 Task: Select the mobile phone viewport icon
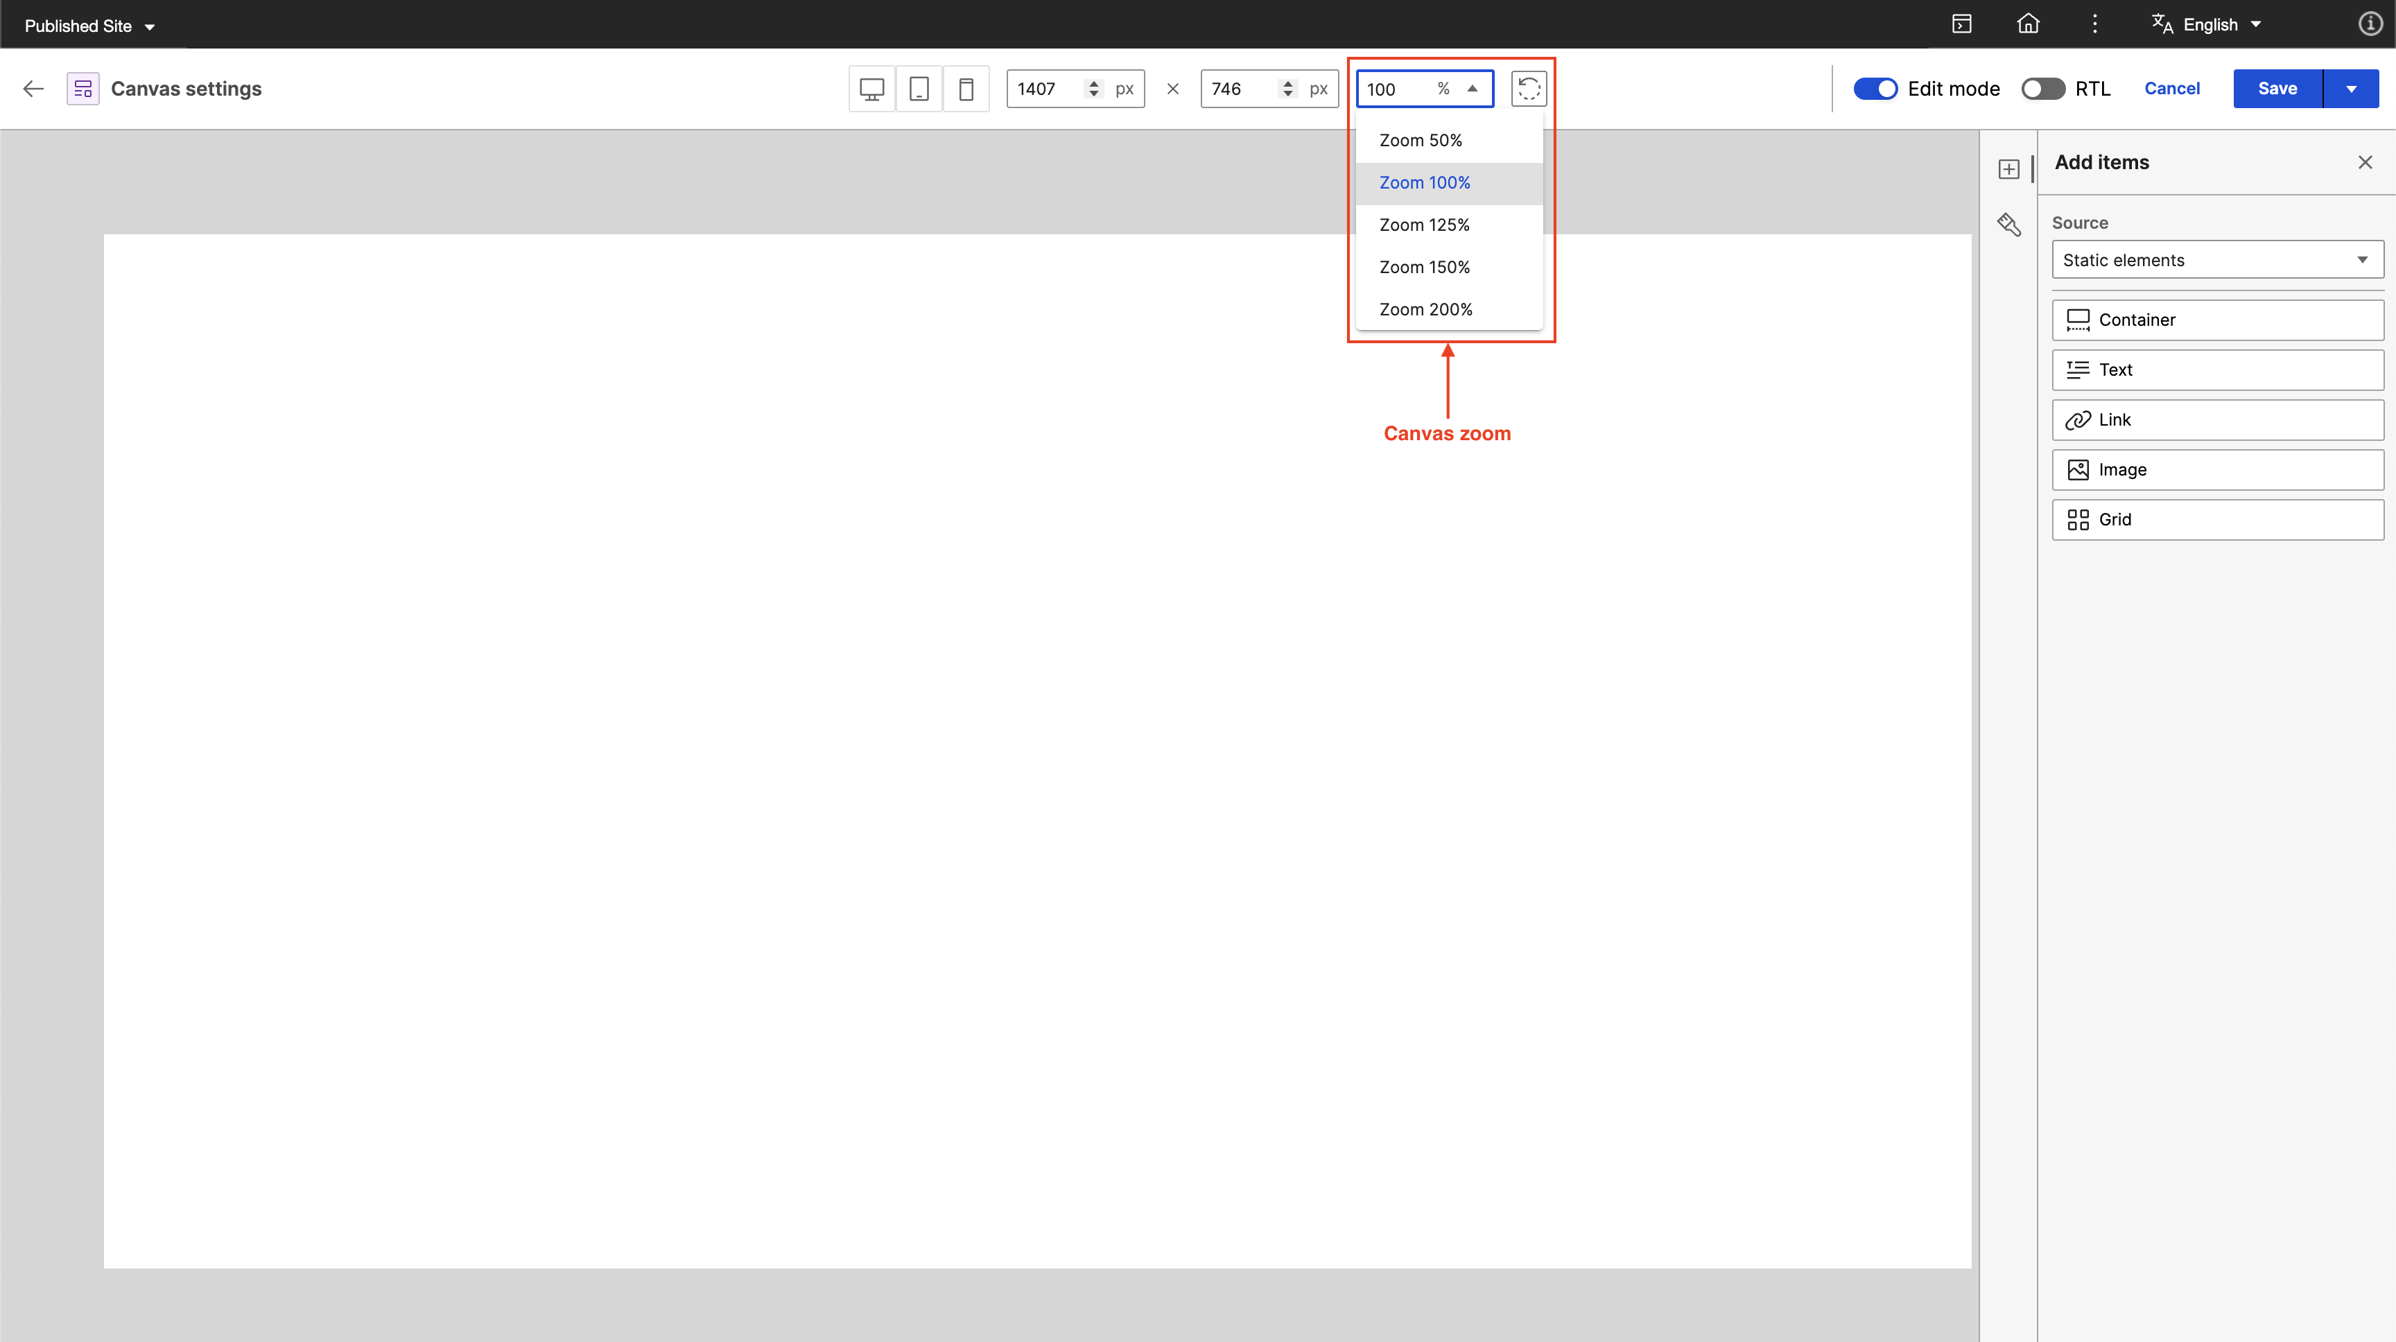966,88
